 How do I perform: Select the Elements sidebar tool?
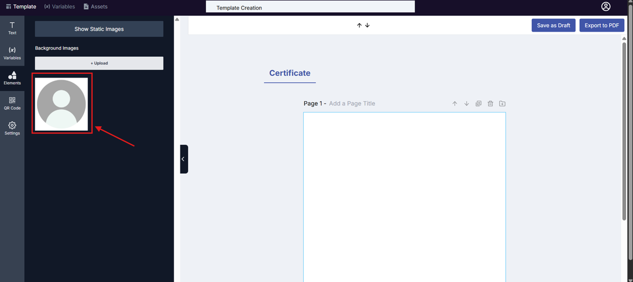[x=12, y=78]
